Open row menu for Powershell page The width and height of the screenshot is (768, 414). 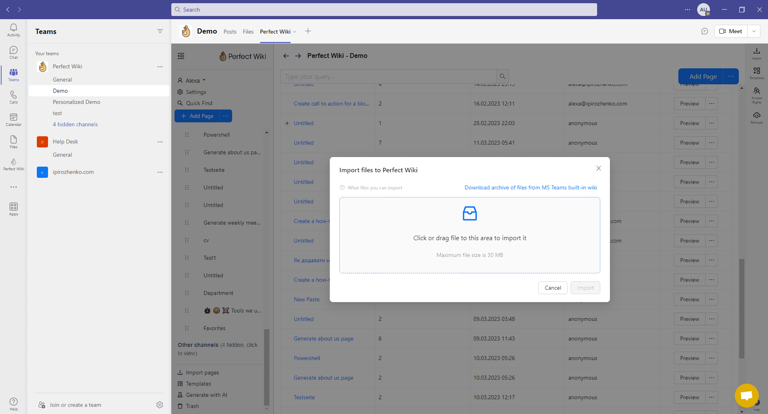click(712, 358)
